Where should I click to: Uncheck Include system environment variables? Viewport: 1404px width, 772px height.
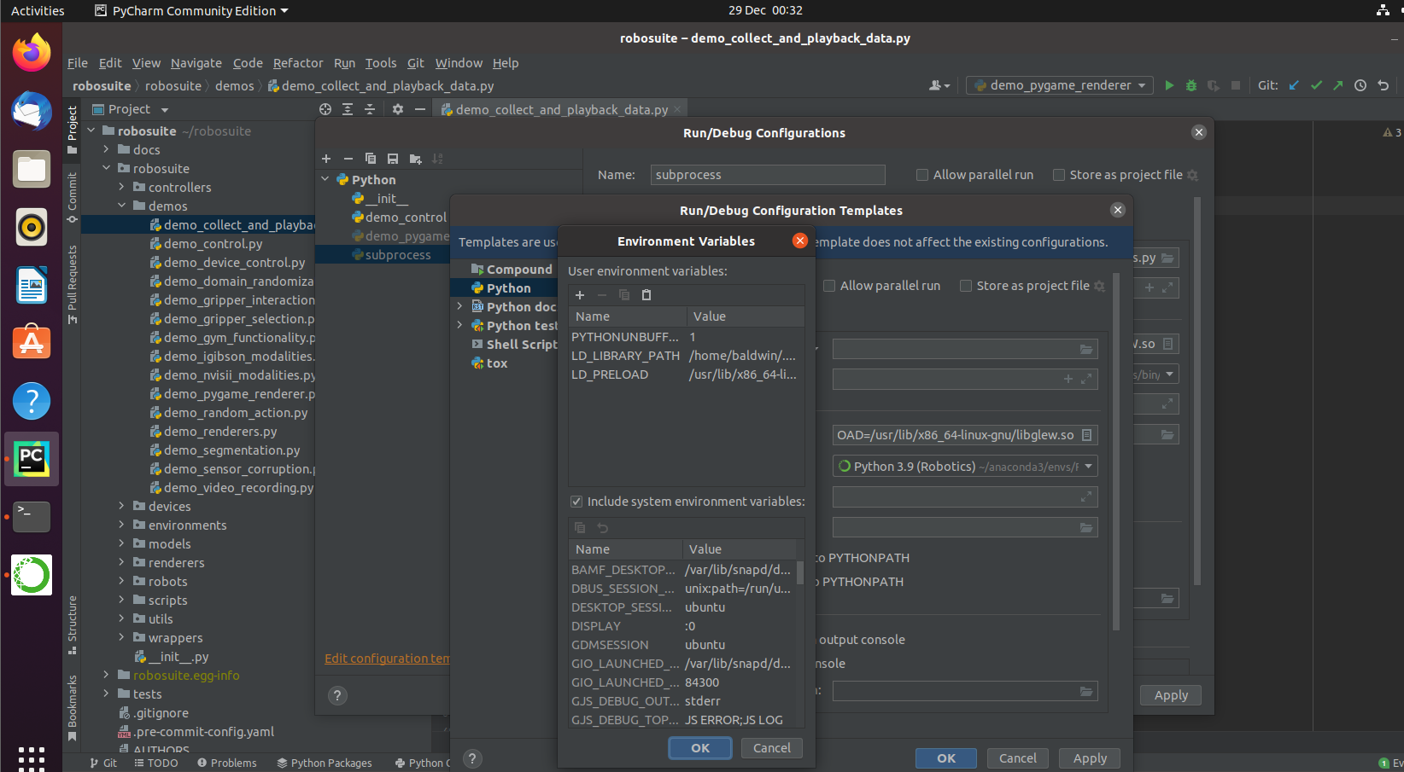tap(576, 502)
